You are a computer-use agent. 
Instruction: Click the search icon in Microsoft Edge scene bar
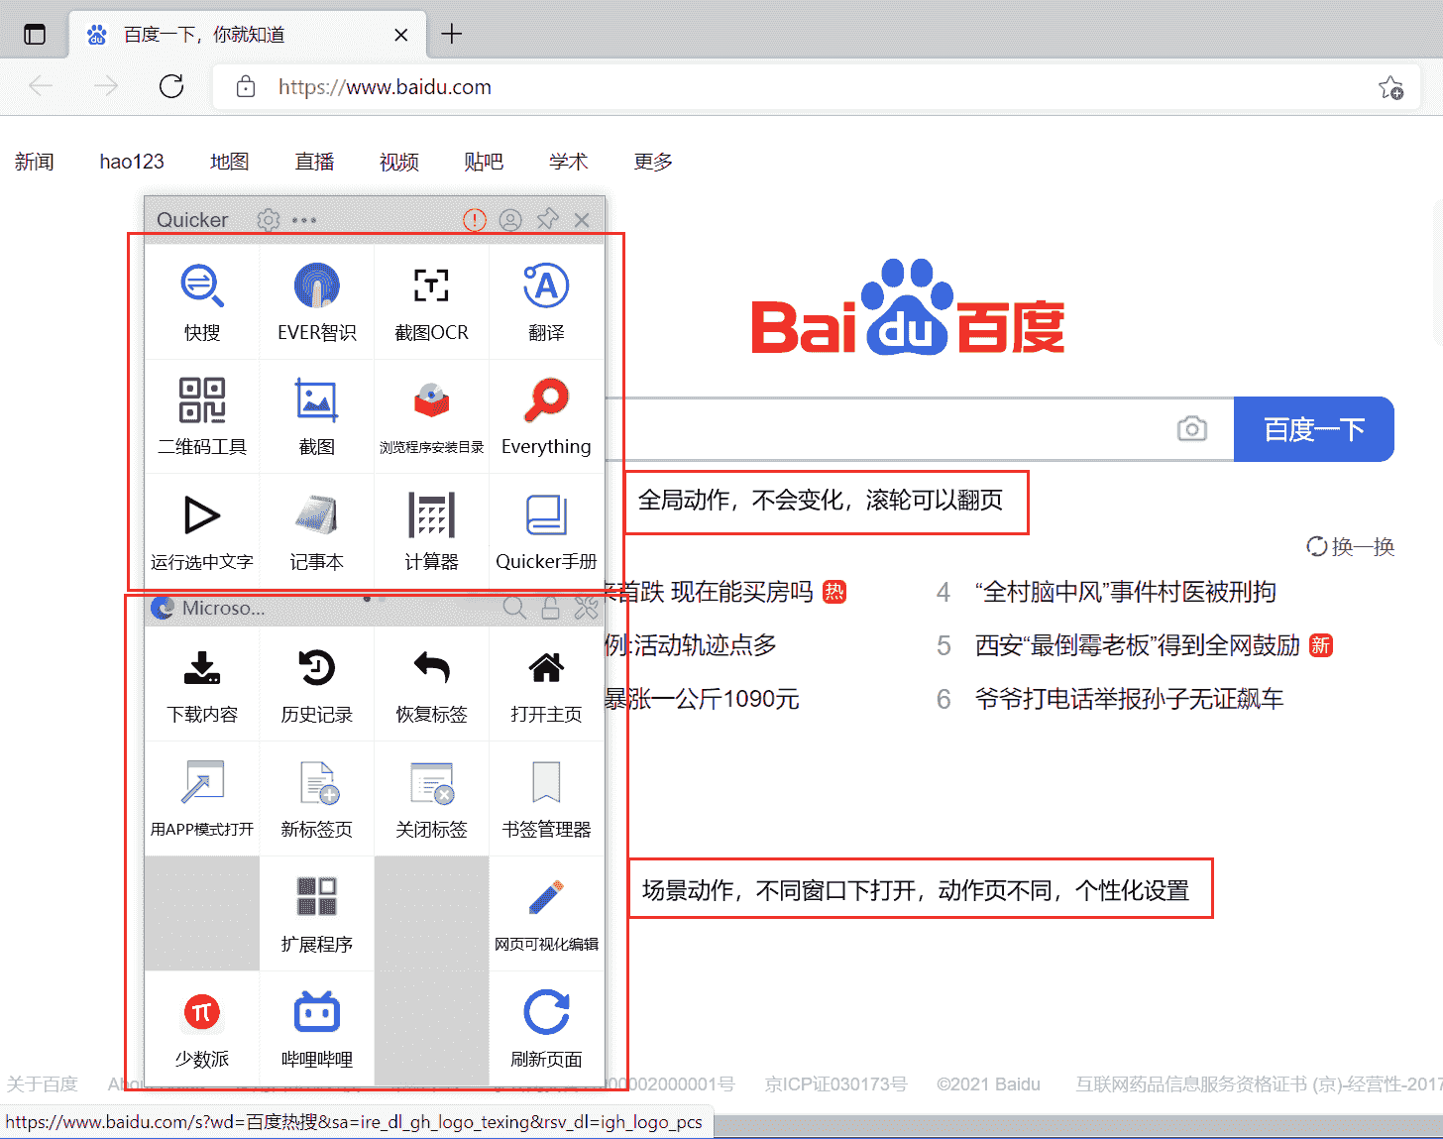tap(514, 608)
